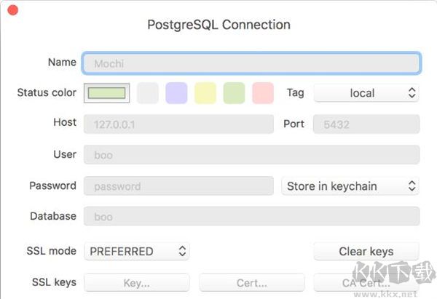This screenshot has height=299, width=437.
Task: Select the light green status color swatch
Action: point(234,93)
